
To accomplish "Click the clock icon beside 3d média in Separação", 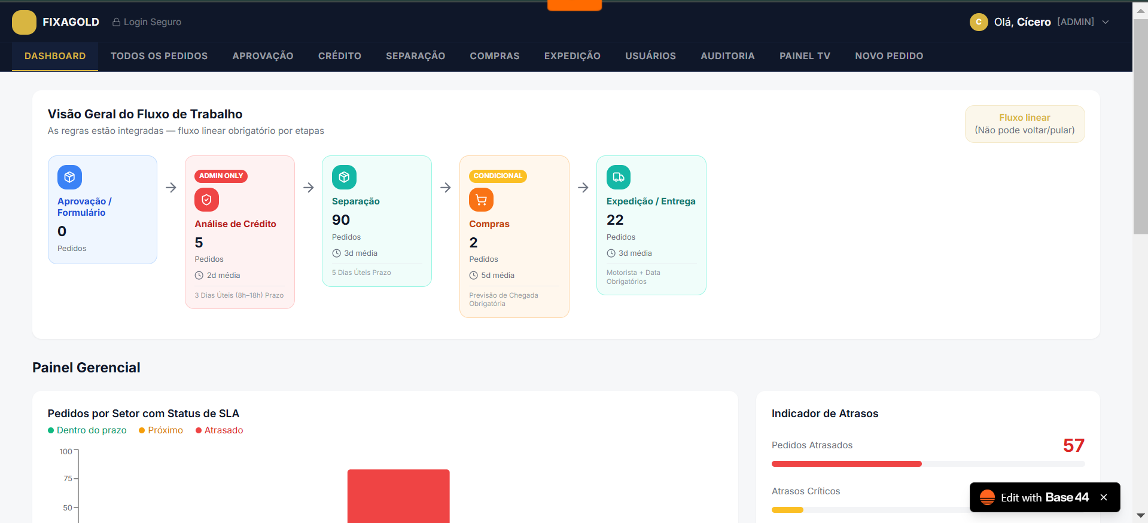I will (336, 253).
